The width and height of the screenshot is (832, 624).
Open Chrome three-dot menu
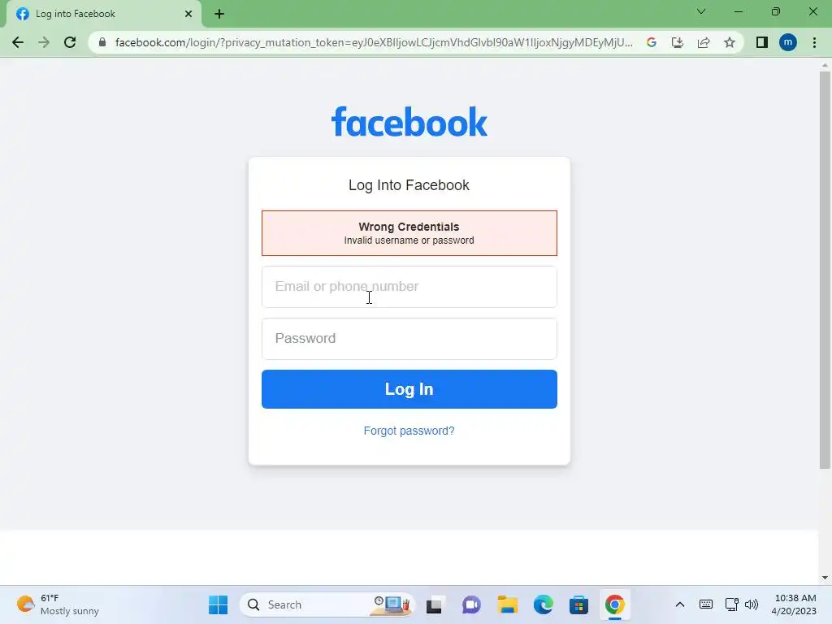tap(814, 42)
